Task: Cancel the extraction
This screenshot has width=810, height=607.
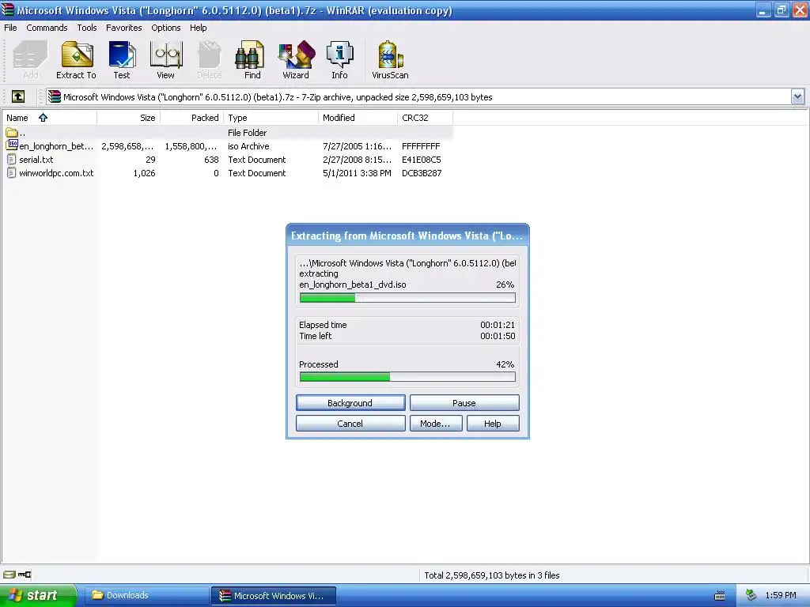Action: [x=350, y=424]
